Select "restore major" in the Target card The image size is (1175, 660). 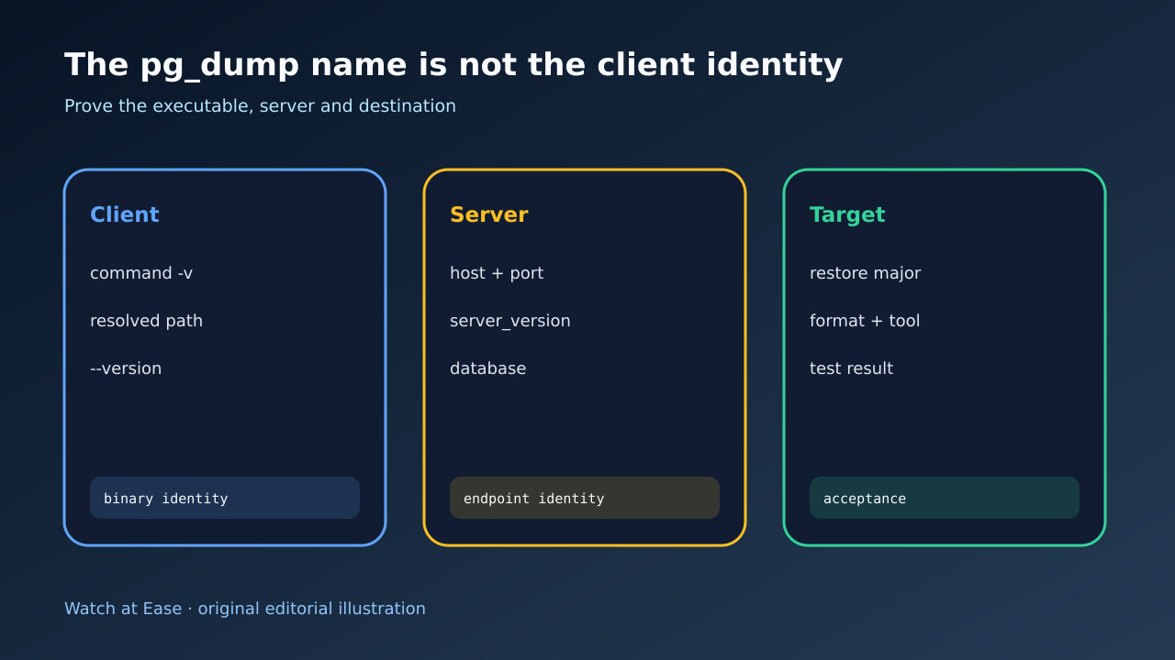click(x=866, y=273)
